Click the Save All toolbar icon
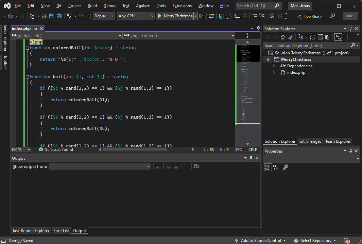 (x=59, y=16)
